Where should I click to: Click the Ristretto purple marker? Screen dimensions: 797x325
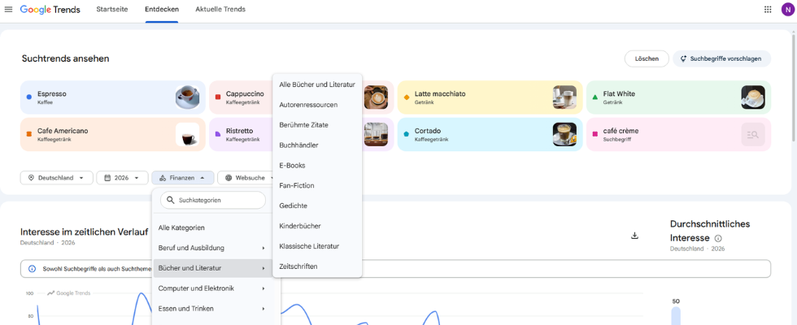point(218,134)
